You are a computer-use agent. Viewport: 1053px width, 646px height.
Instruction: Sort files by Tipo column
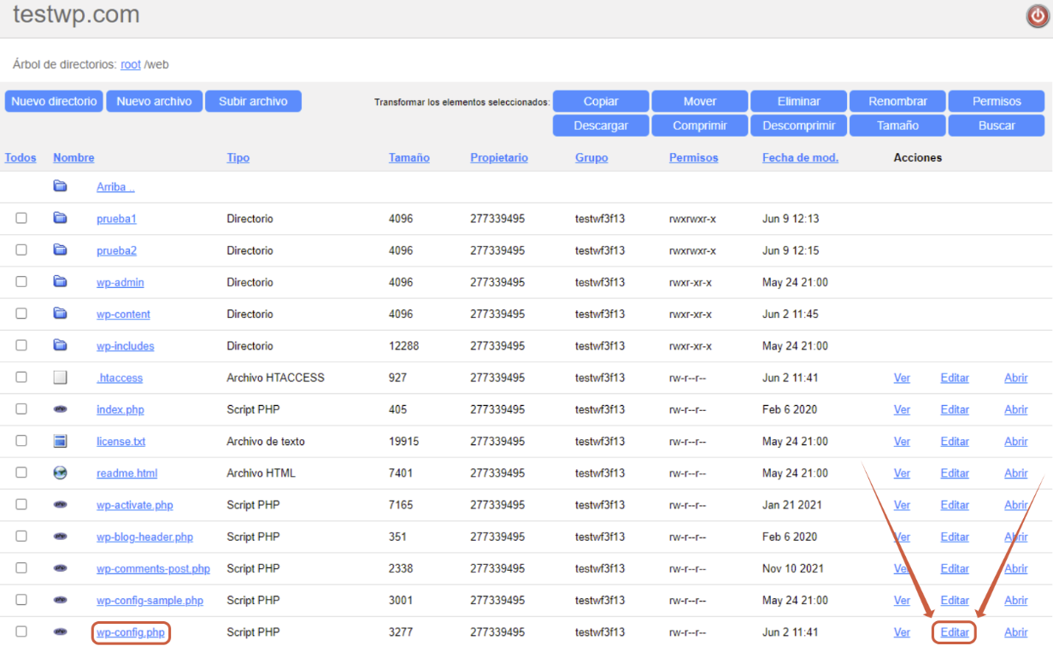pos(238,158)
